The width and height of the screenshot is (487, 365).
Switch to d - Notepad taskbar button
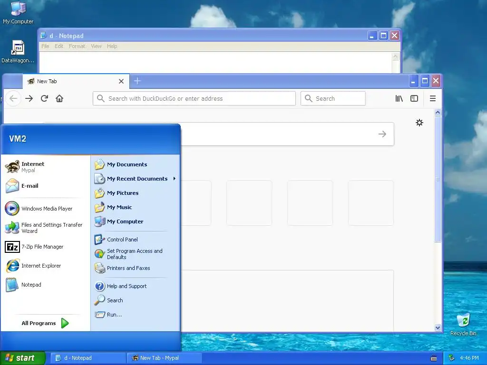coord(88,358)
